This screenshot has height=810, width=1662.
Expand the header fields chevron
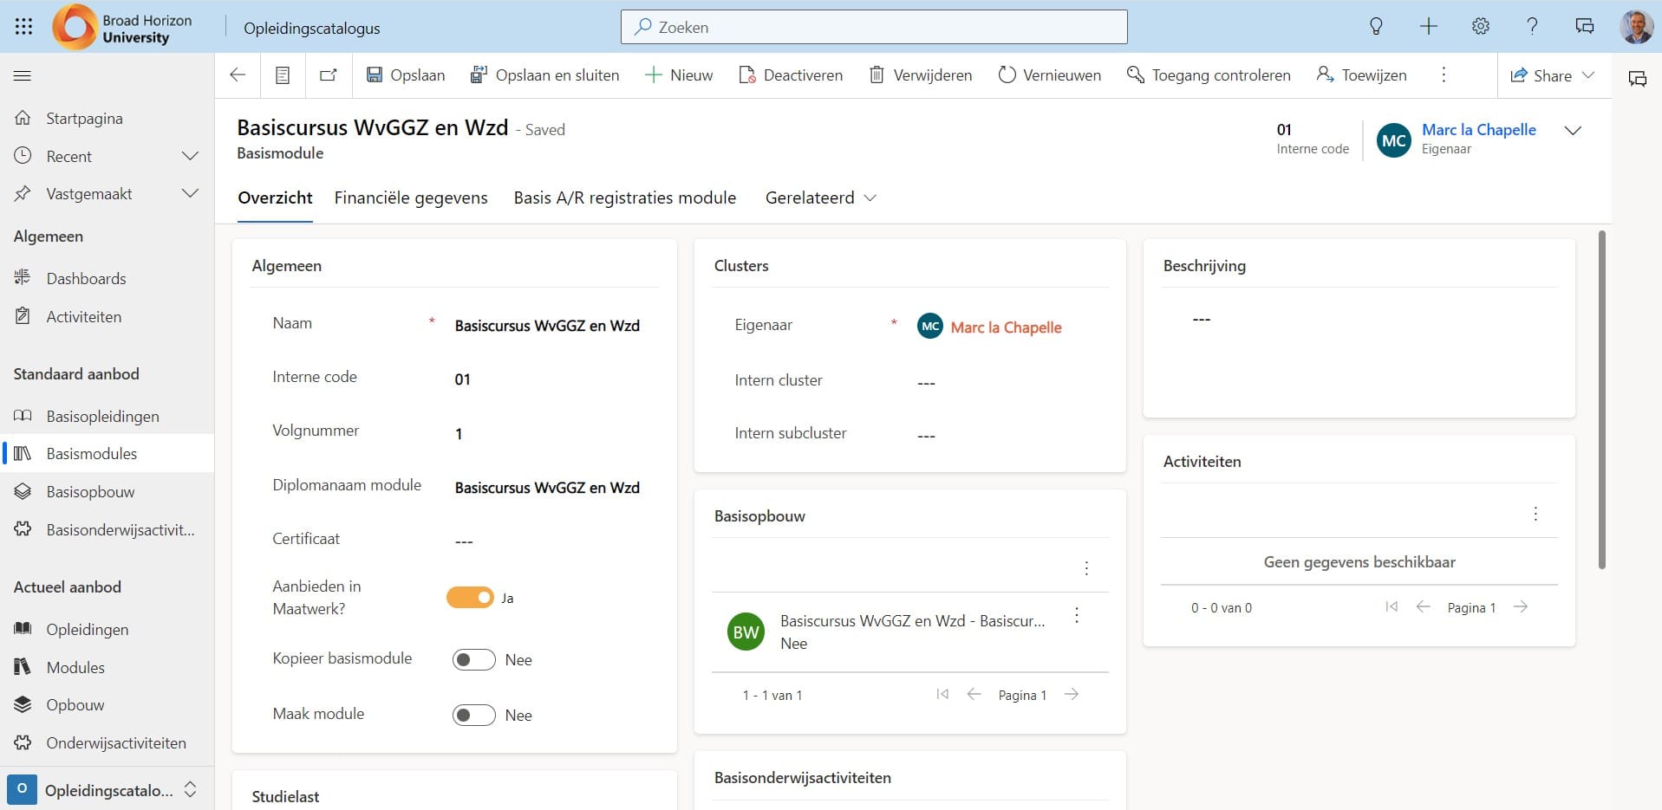click(1573, 131)
